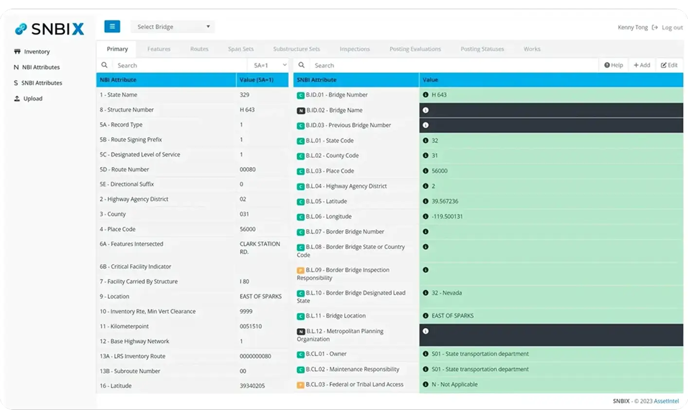Toggle the hamburger sidebar menu button
688x418 pixels.
(112, 27)
